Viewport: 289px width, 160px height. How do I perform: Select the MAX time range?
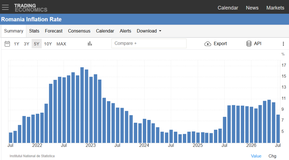[x=61, y=44]
